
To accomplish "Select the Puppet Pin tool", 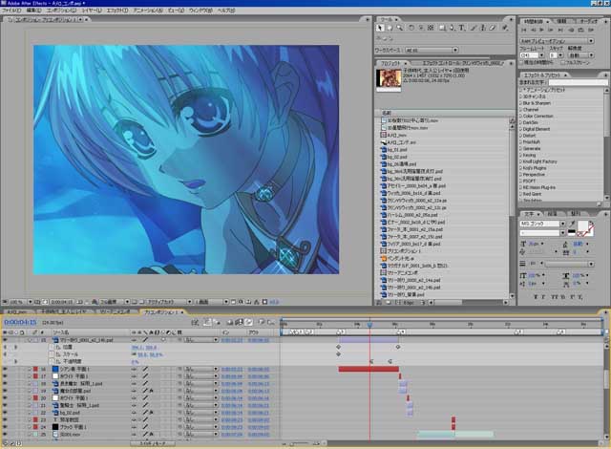I will tap(505, 28).
